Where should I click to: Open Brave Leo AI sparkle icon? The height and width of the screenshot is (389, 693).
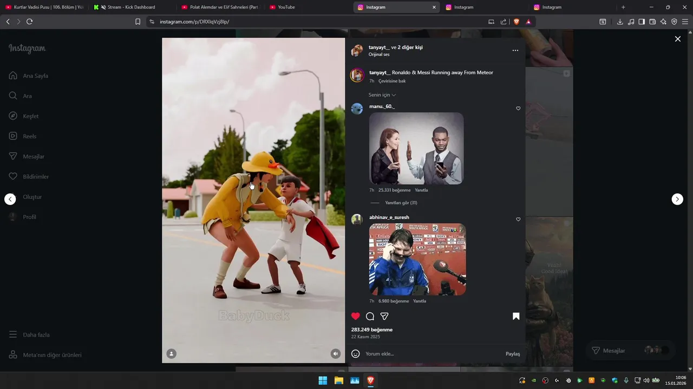click(x=663, y=22)
